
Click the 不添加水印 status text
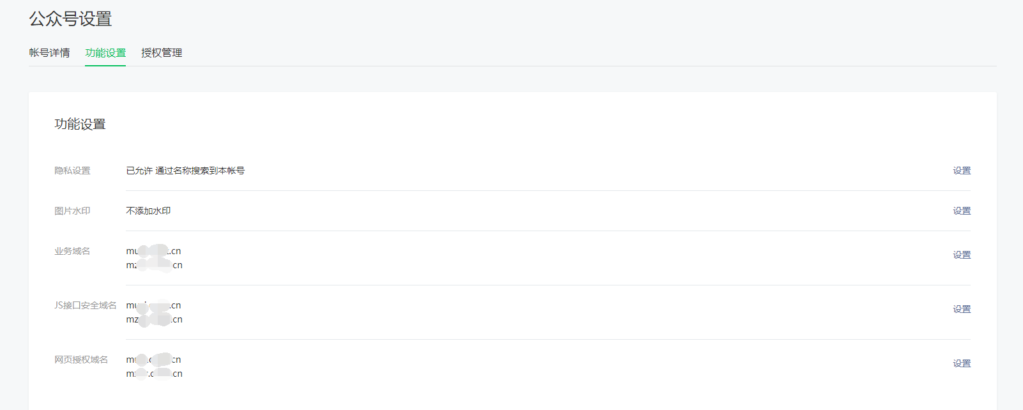pyautogui.click(x=148, y=211)
